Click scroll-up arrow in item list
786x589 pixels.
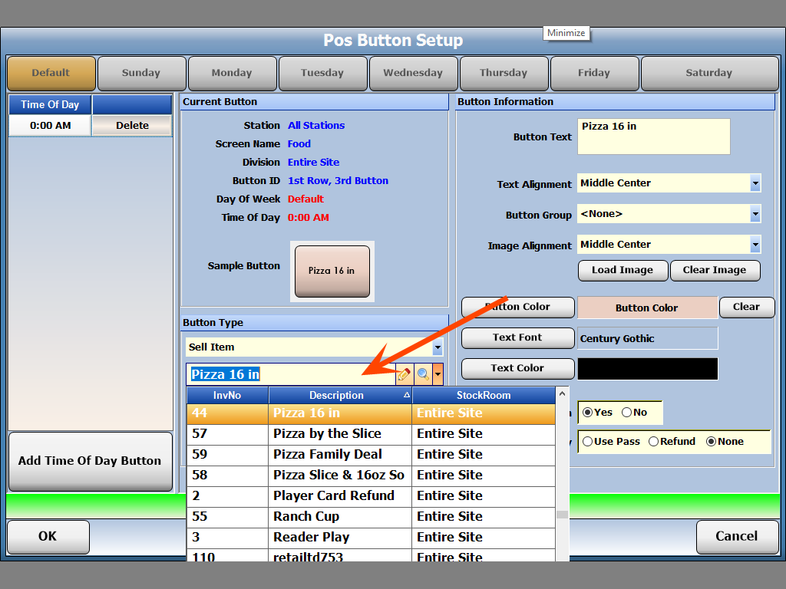click(x=562, y=394)
